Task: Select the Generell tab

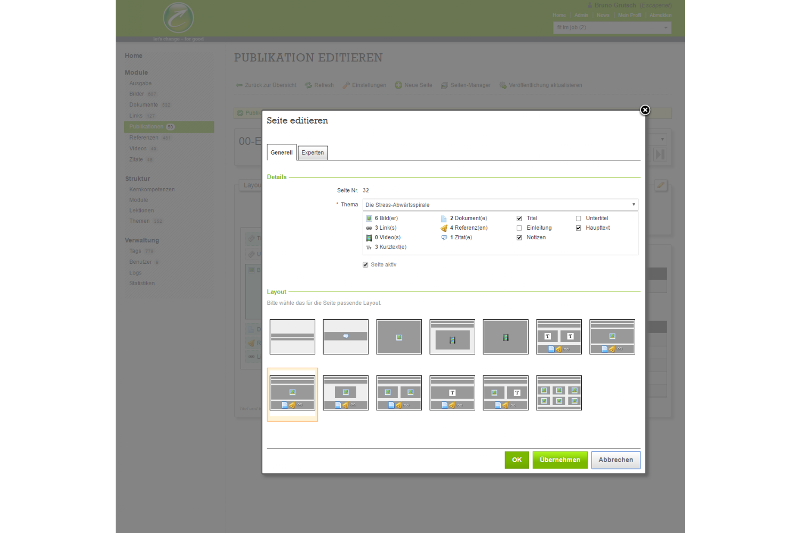Action: pyautogui.click(x=281, y=152)
